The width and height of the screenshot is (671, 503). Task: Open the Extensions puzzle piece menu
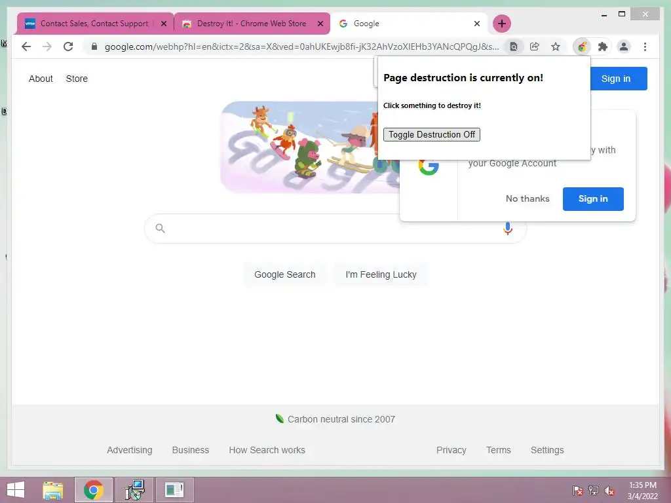[x=603, y=47]
